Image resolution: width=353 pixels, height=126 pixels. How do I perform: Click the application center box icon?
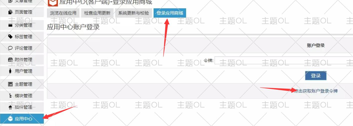(10, 119)
